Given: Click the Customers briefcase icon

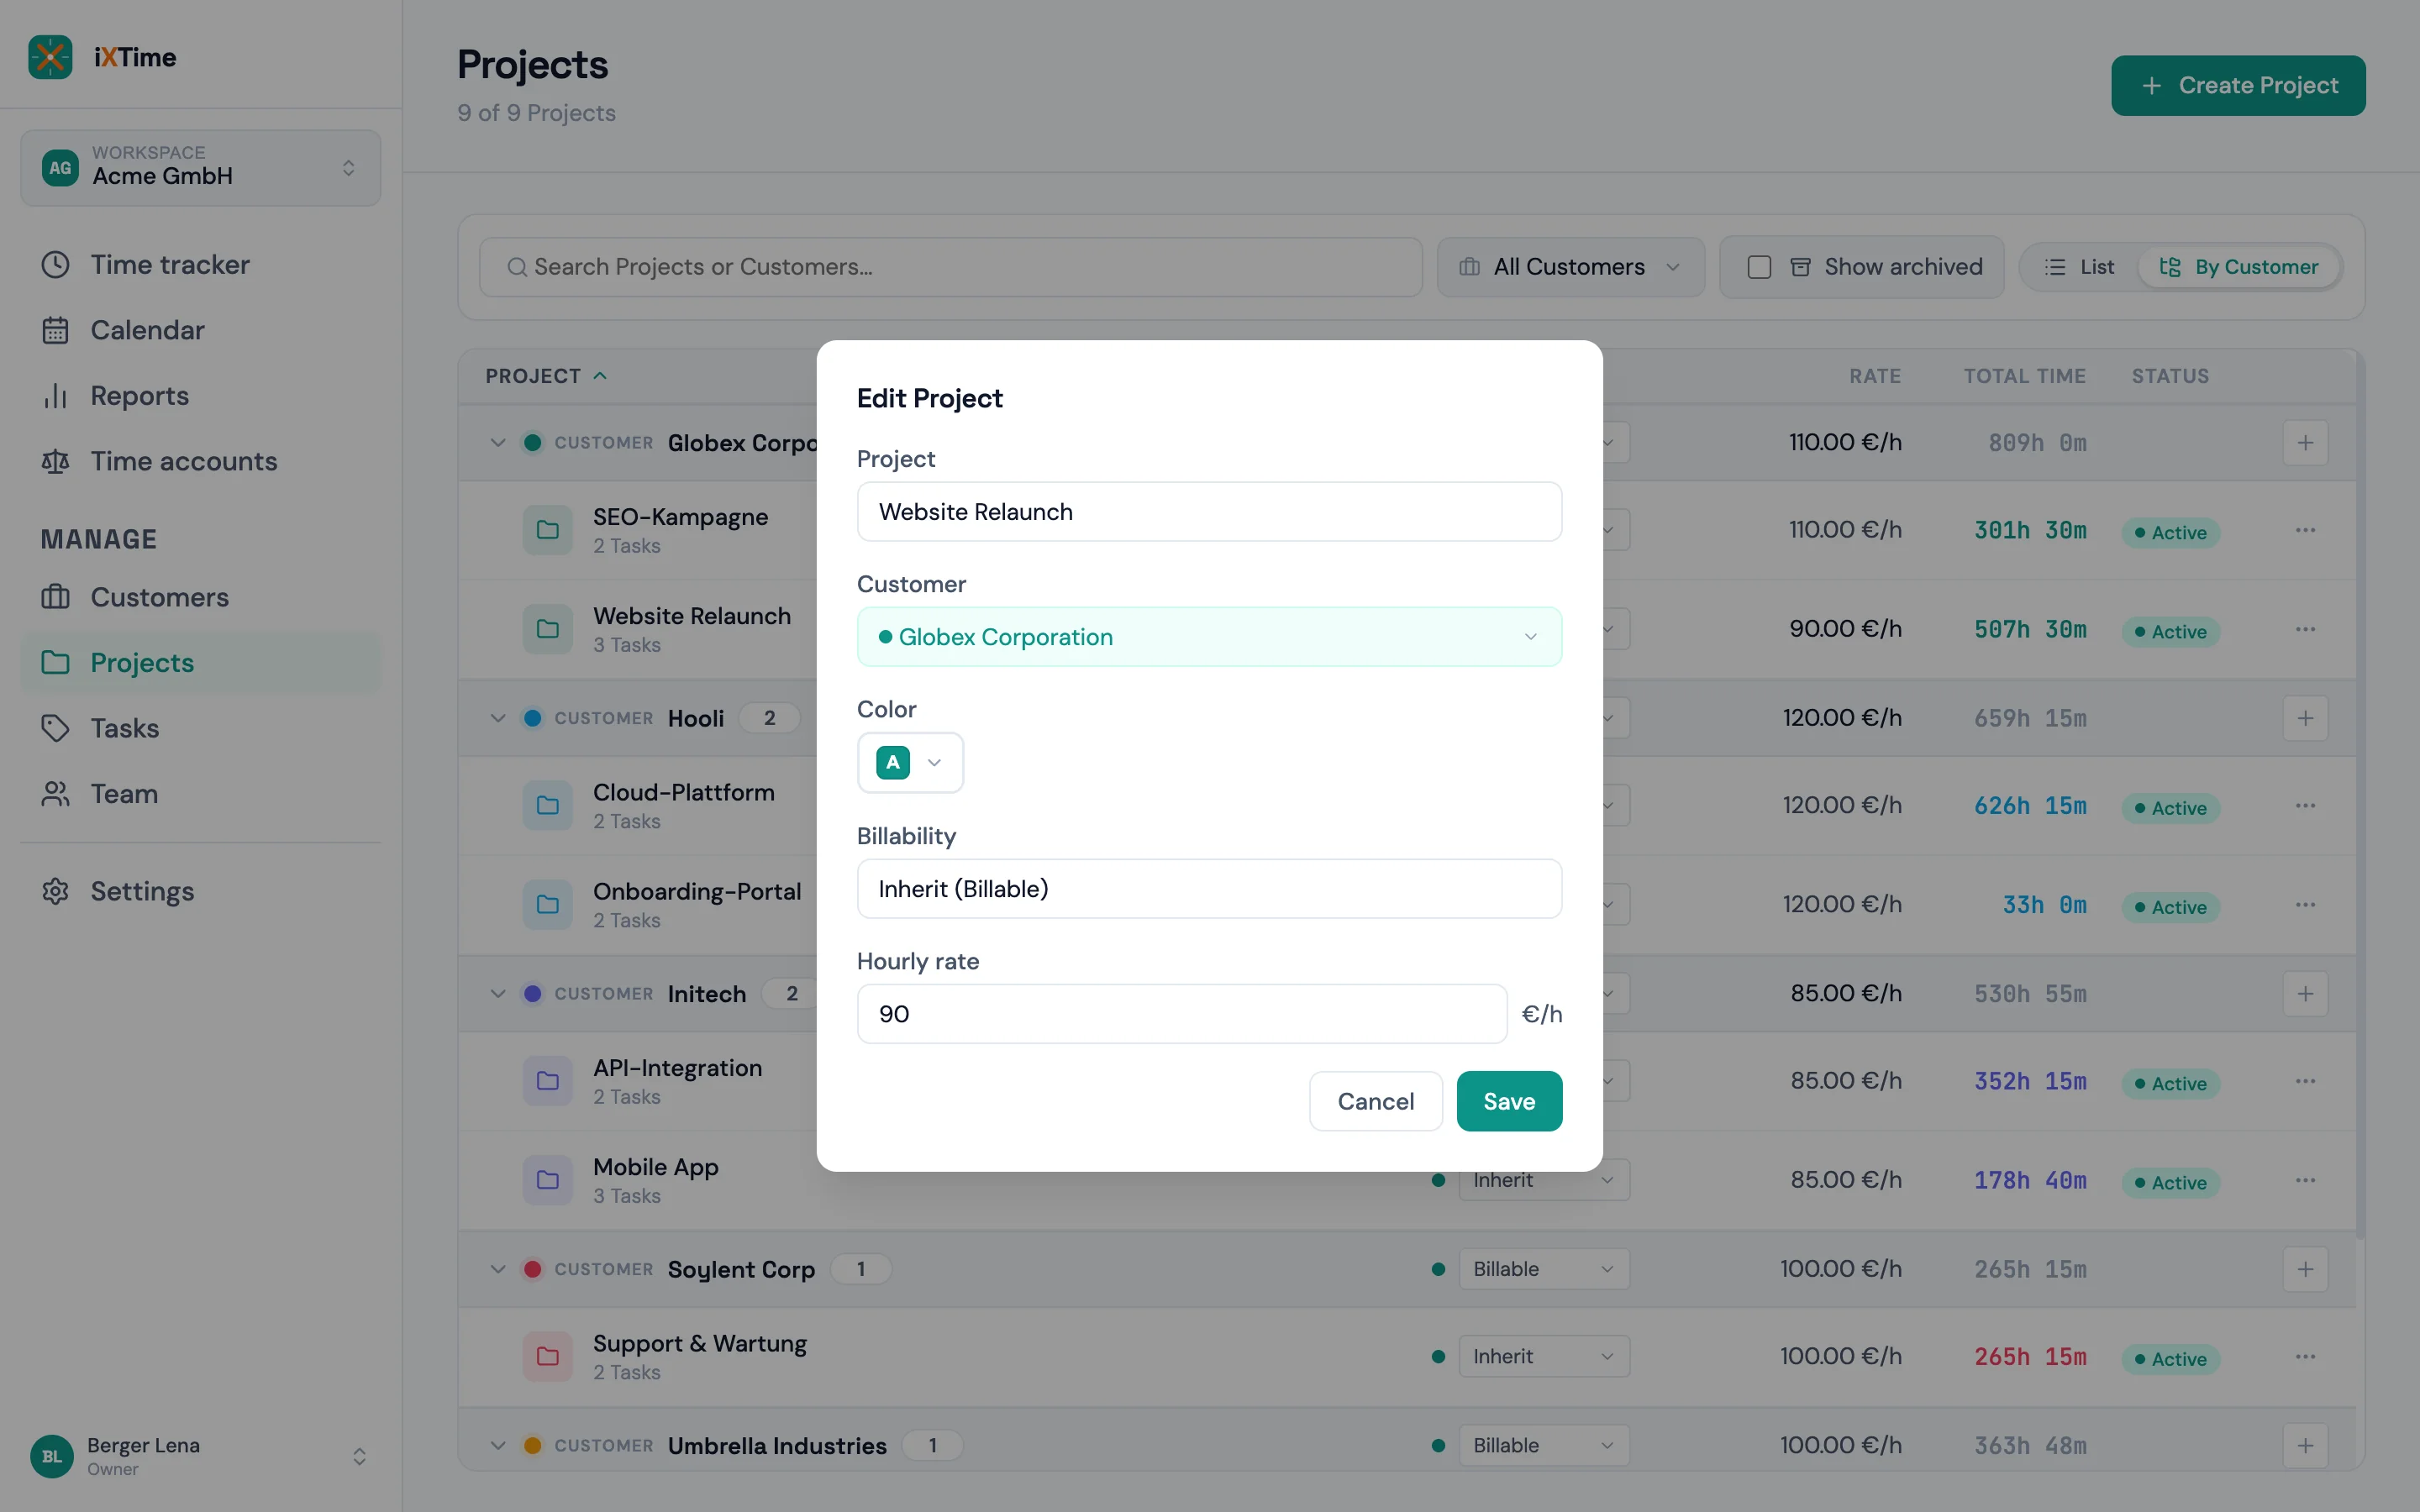Looking at the screenshot, I should pos(55,597).
